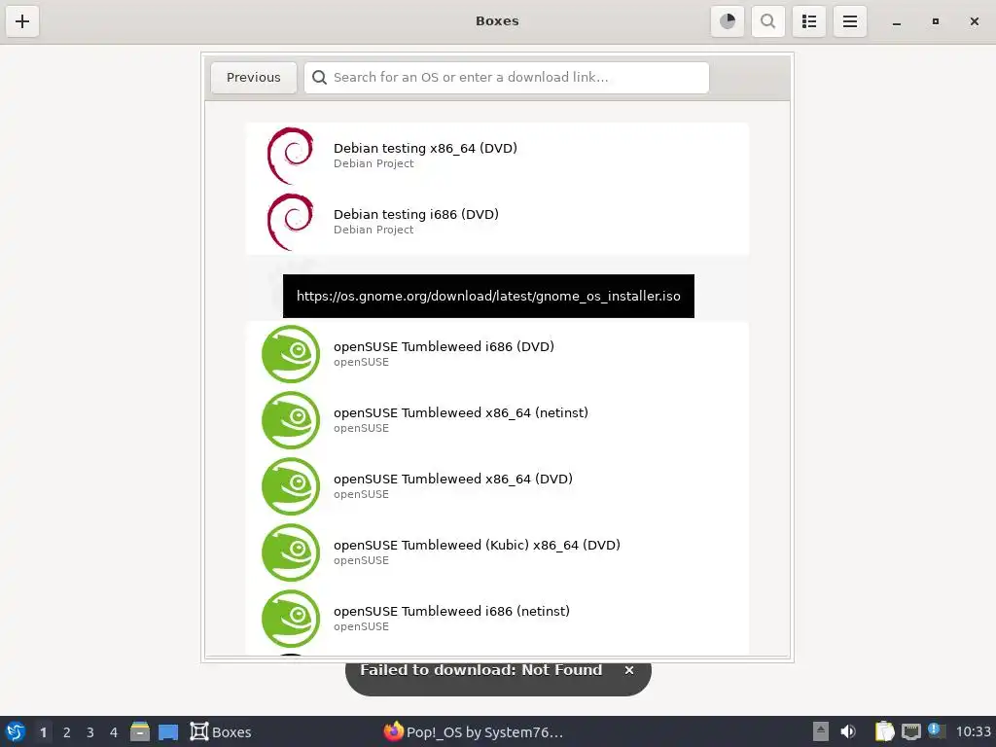Activate the Boxes taskbar entry
Image resolution: width=996 pixels, height=747 pixels.
coord(221,731)
